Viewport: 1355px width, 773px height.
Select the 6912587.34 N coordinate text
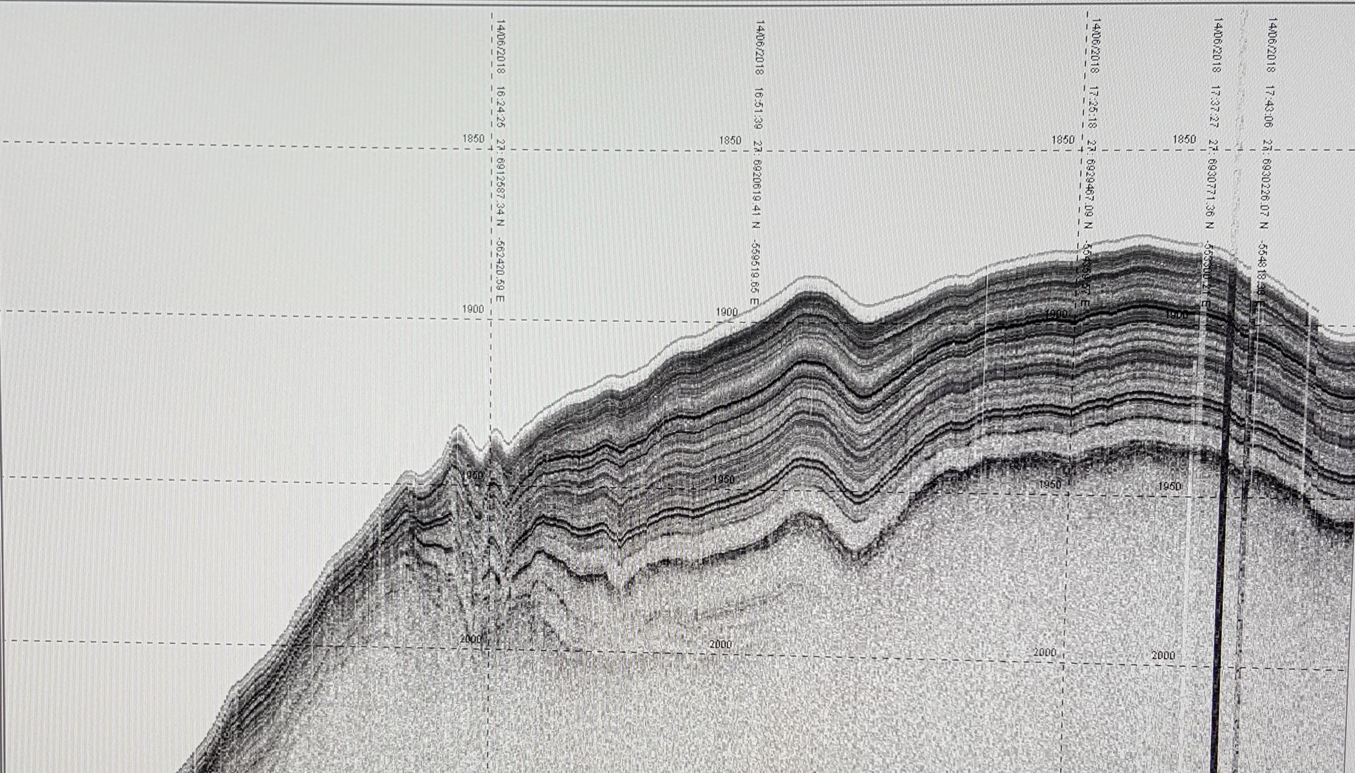501,193
